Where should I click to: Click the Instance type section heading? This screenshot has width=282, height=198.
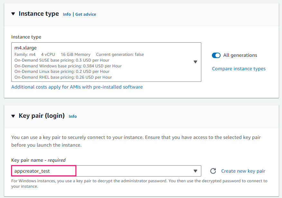coord(39,14)
